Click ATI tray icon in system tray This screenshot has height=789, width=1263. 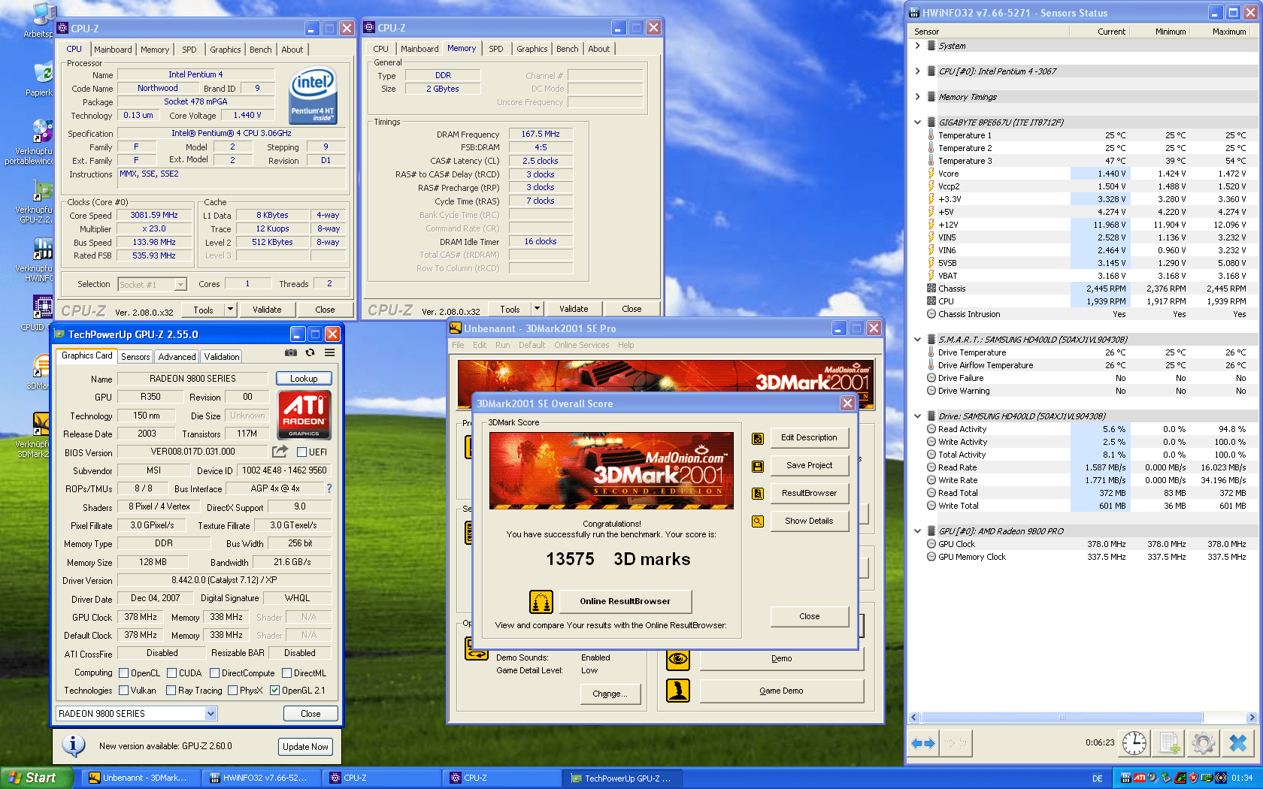tap(1140, 778)
